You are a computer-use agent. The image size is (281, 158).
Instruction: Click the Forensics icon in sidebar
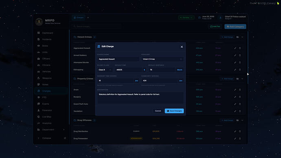point(39,110)
